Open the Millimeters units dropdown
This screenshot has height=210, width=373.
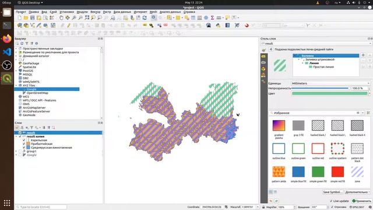[x=330, y=83]
